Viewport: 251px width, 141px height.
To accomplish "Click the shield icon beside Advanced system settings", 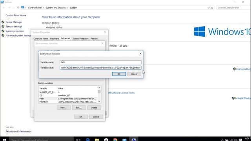I will pos(3,36).
